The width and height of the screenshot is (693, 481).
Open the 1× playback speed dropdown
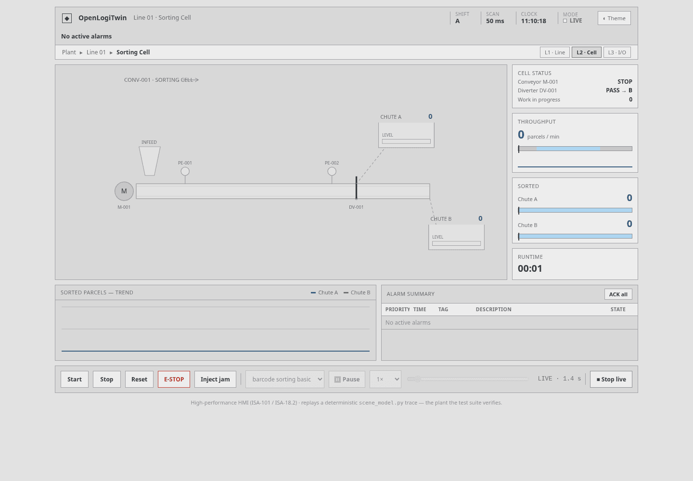click(385, 379)
